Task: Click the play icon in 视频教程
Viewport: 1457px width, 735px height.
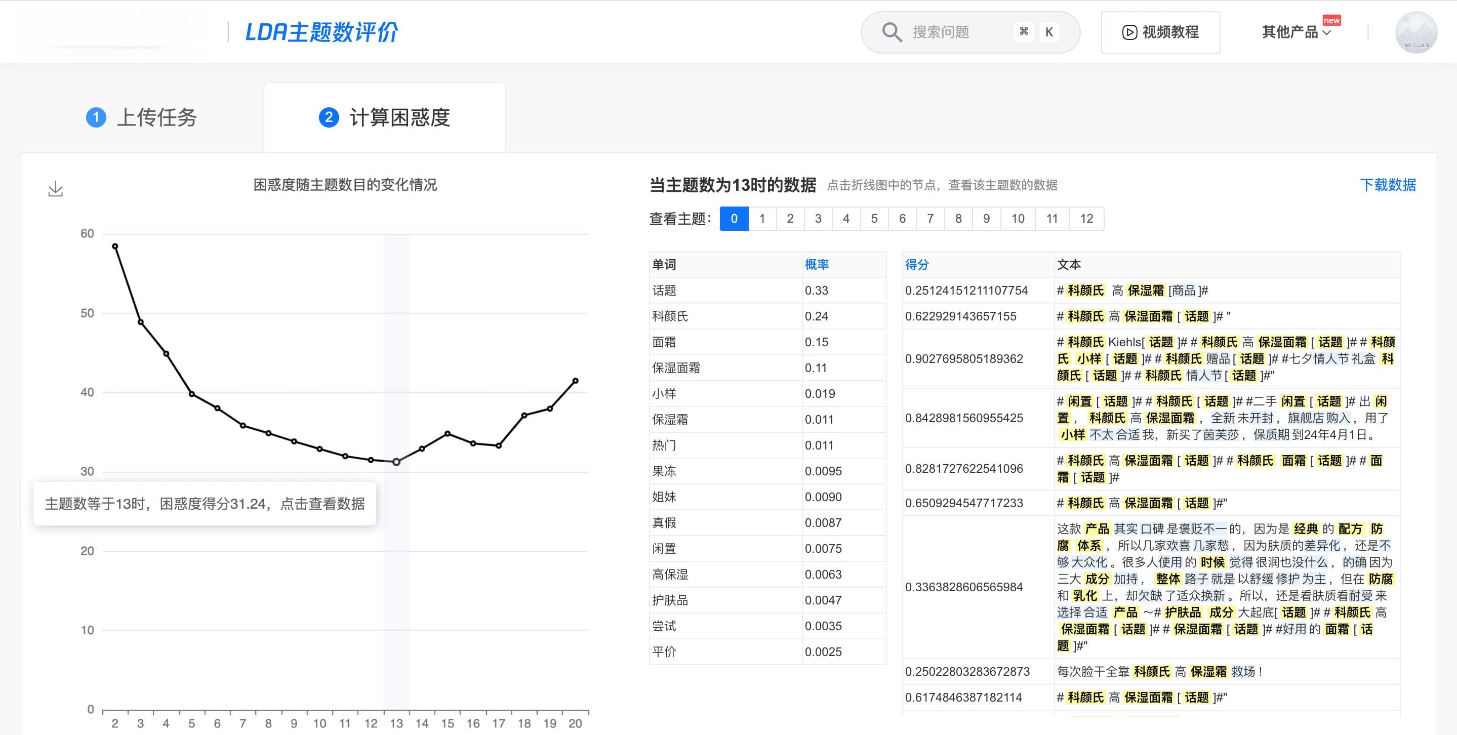Action: [1129, 32]
